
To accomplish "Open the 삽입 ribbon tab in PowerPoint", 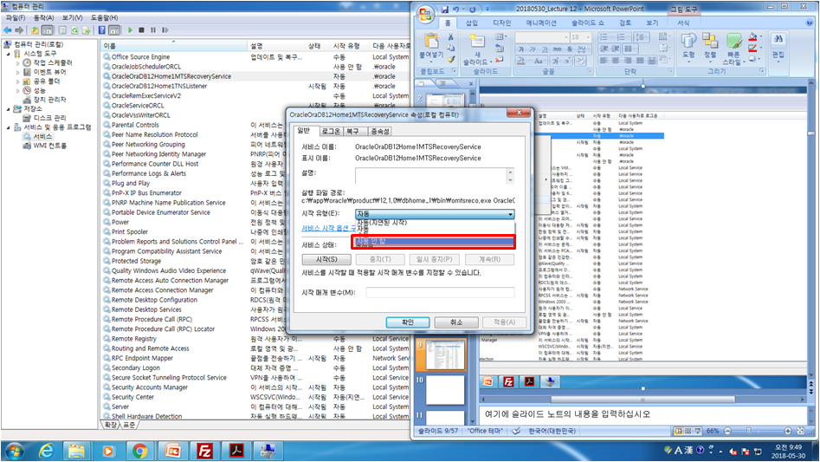I will click(x=472, y=23).
